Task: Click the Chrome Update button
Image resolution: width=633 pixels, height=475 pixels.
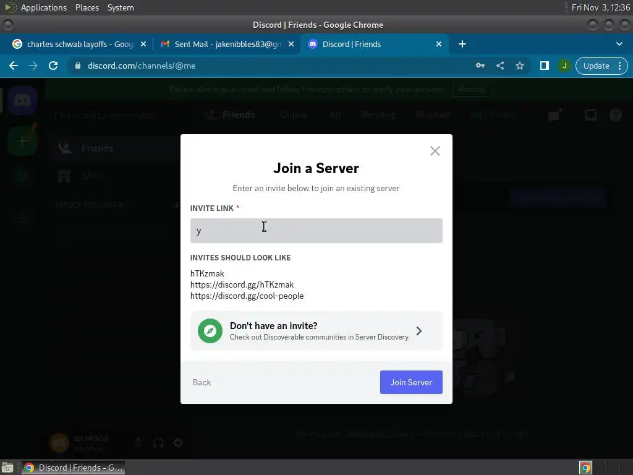Action: click(596, 66)
